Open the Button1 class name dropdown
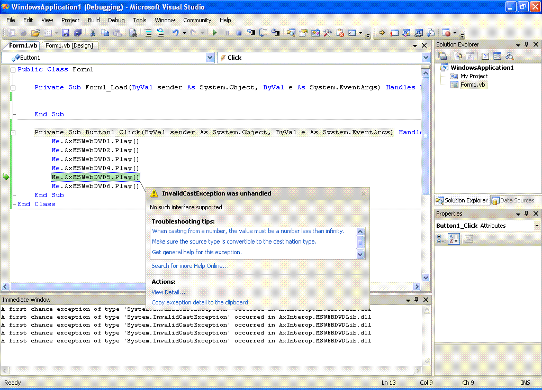 [210, 58]
